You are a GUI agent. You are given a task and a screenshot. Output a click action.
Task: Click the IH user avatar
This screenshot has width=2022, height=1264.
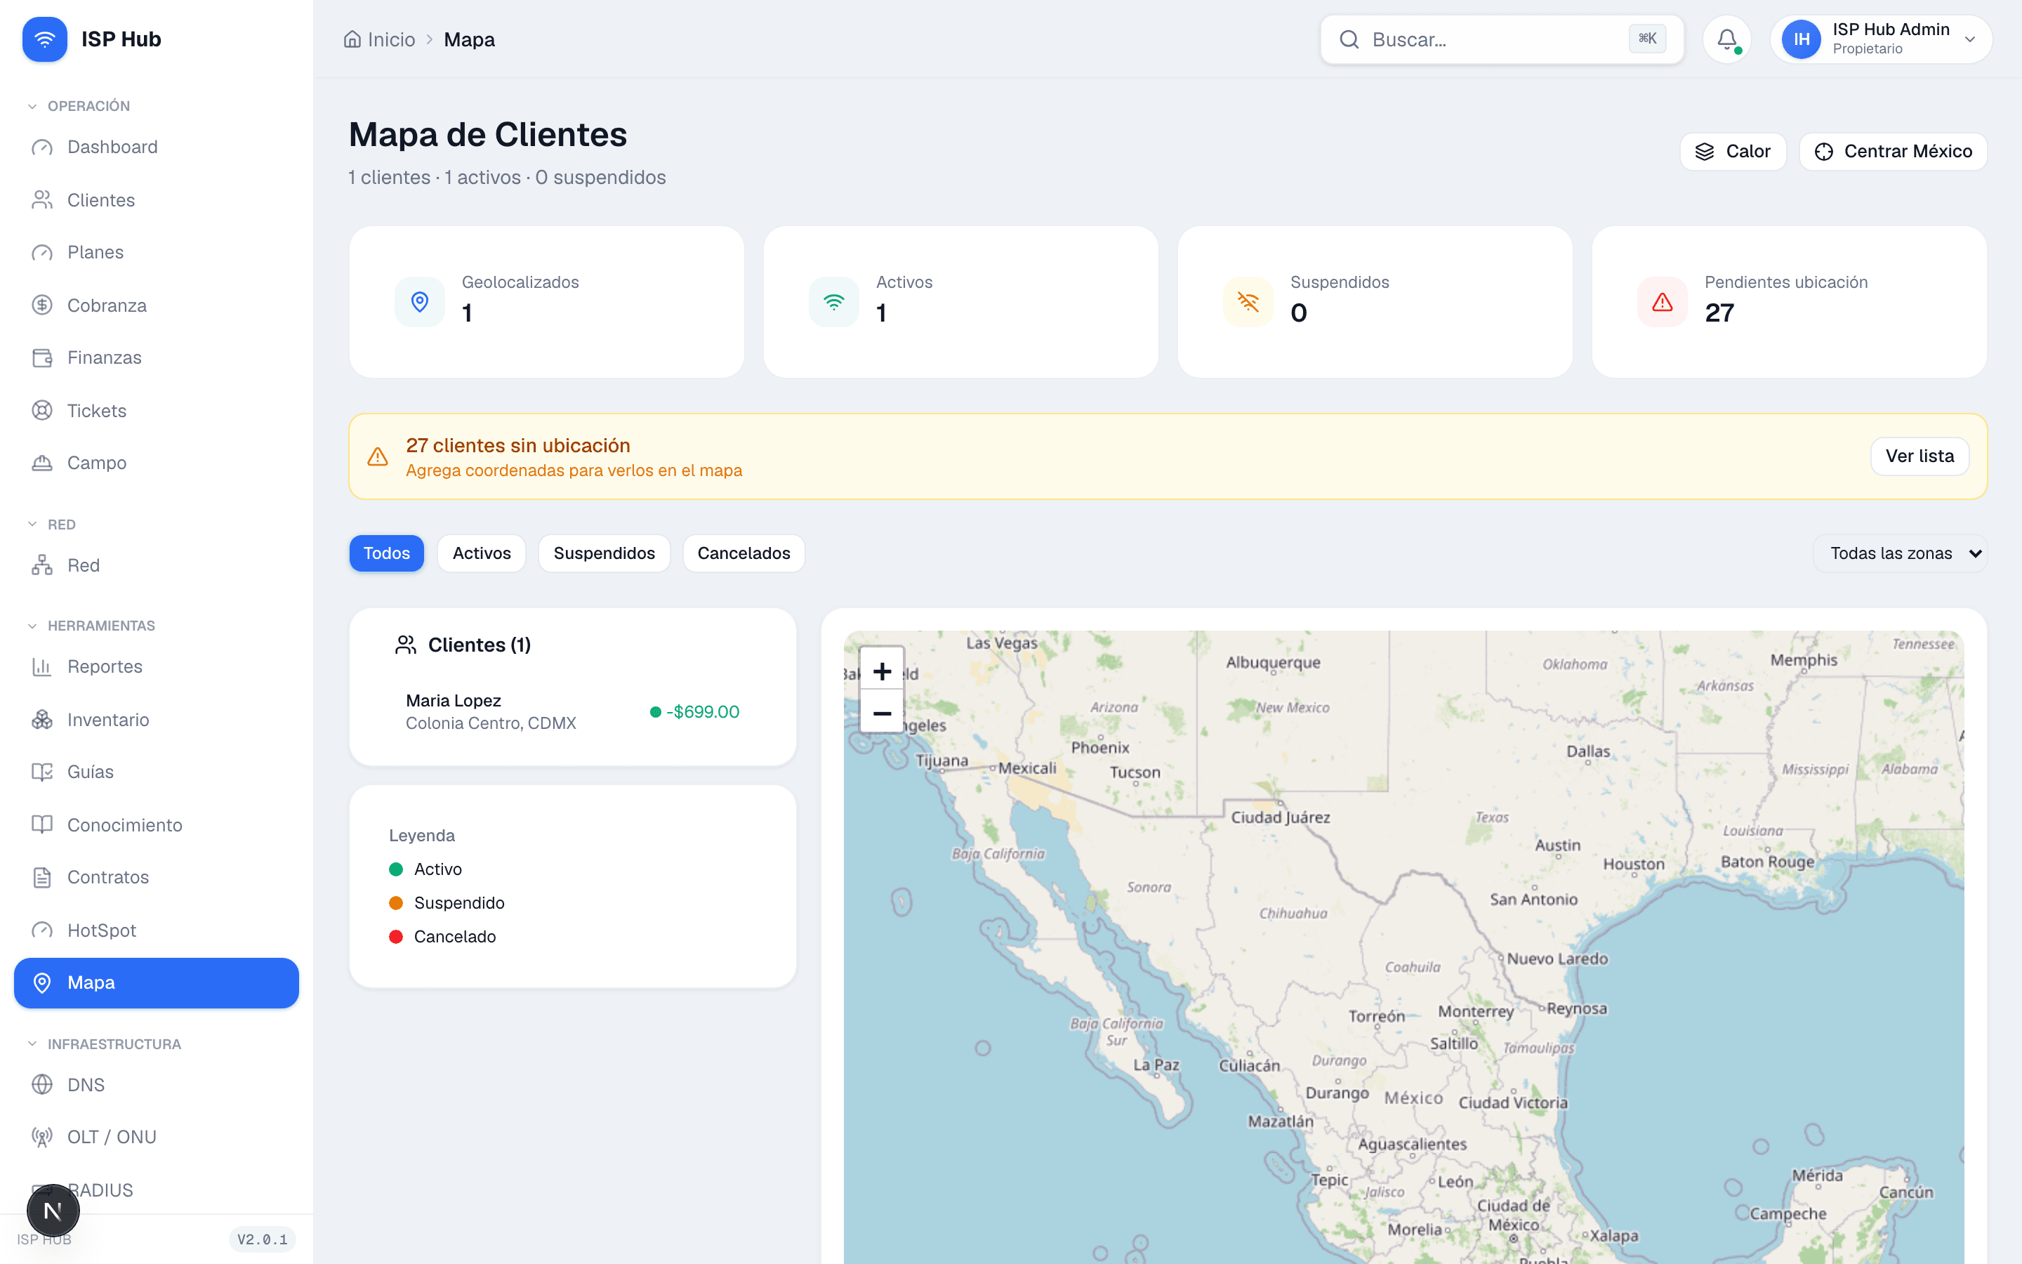1802,39
